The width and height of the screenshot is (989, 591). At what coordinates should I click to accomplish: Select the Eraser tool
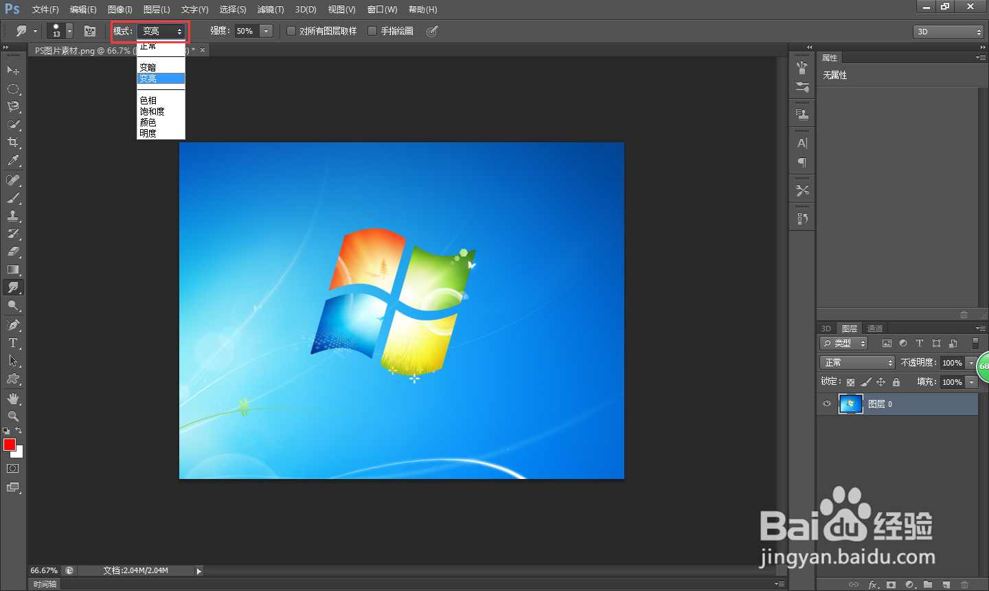click(x=13, y=252)
